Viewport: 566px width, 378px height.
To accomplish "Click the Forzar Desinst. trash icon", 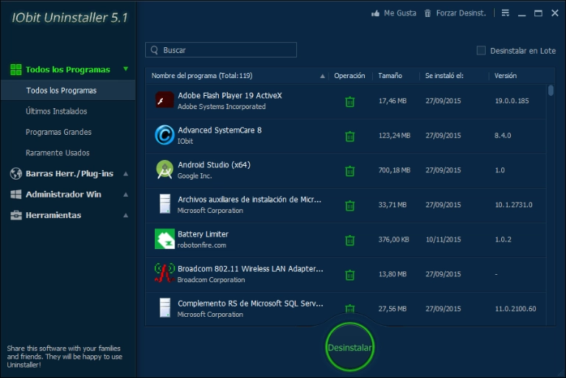I will click(427, 13).
